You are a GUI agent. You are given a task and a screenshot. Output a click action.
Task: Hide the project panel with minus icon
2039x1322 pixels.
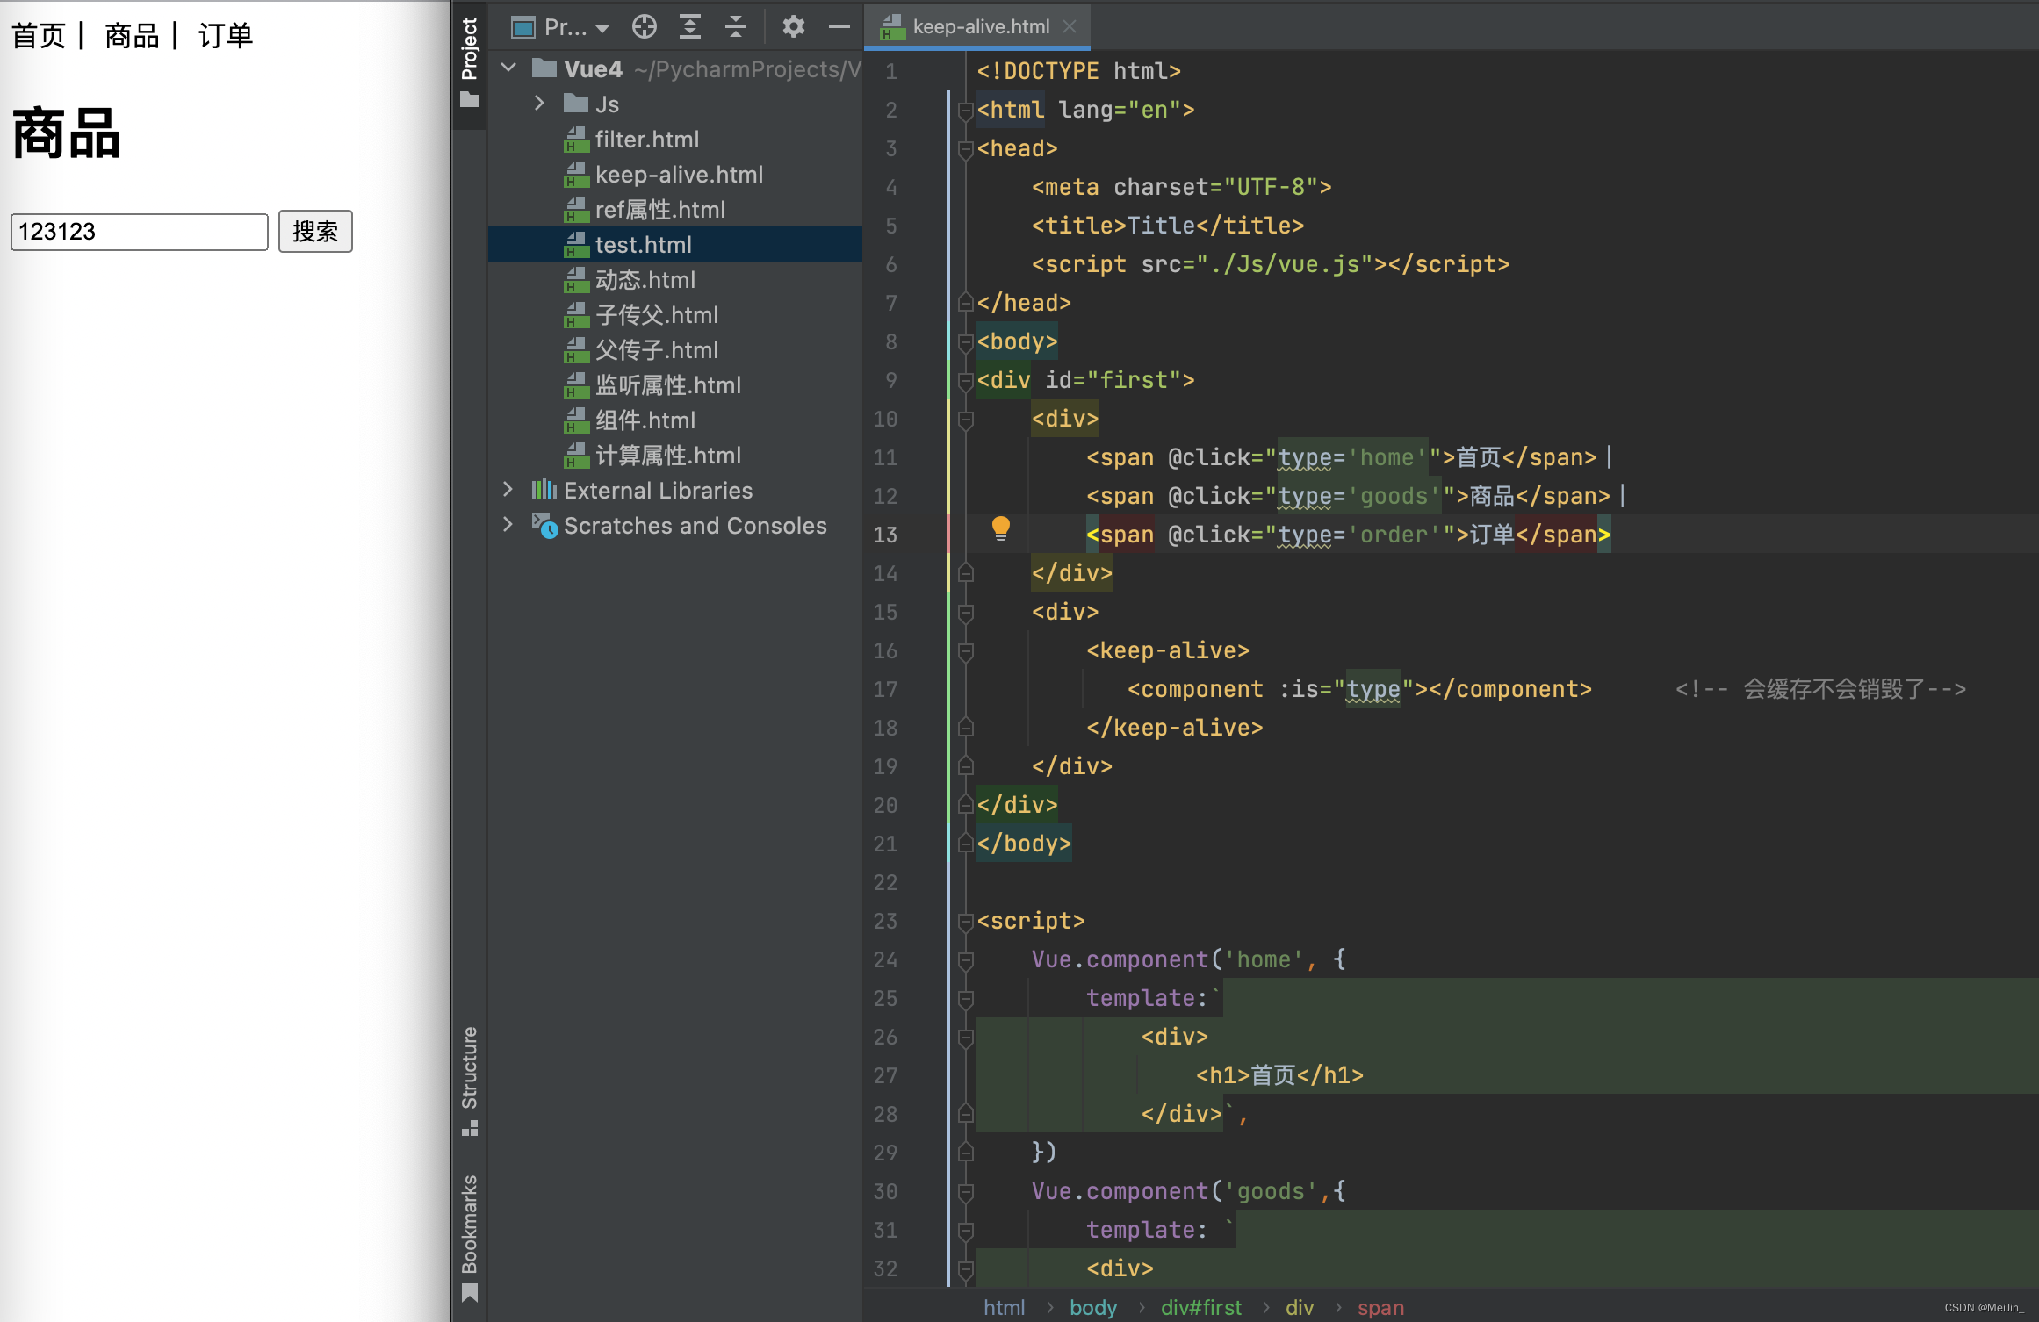[x=839, y=27]
